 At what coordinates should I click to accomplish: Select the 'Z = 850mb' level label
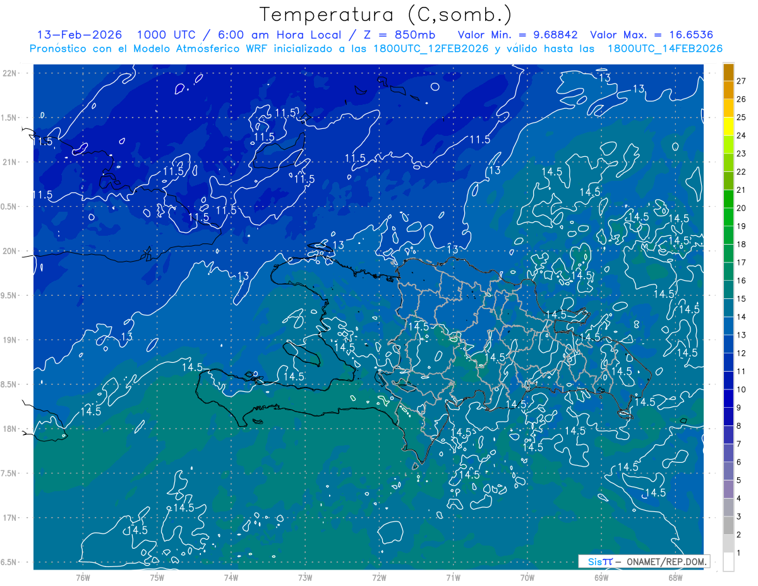[399, 35]
